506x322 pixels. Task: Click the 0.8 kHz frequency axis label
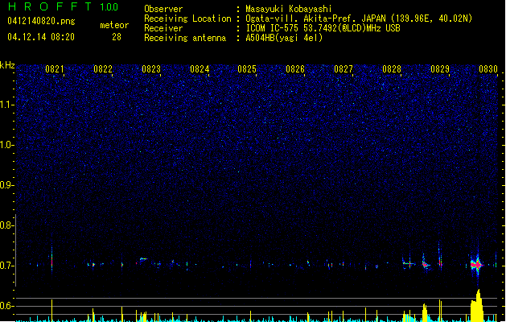[6, 225]
